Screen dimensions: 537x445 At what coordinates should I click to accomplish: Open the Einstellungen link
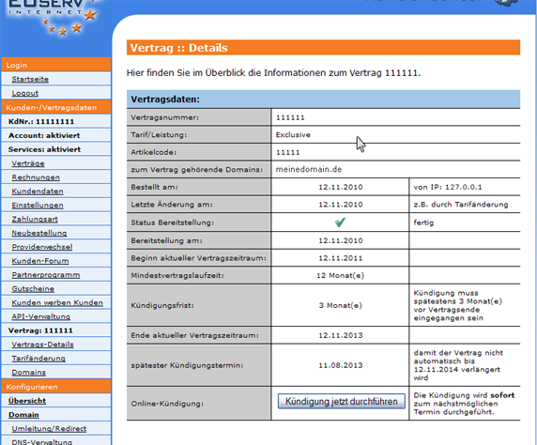click(38, 206)
